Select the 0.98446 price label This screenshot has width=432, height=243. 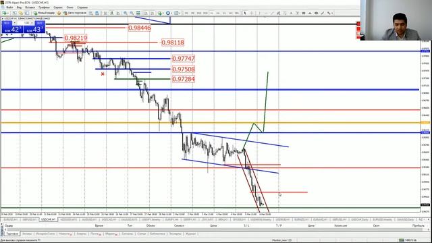[140, 28]
